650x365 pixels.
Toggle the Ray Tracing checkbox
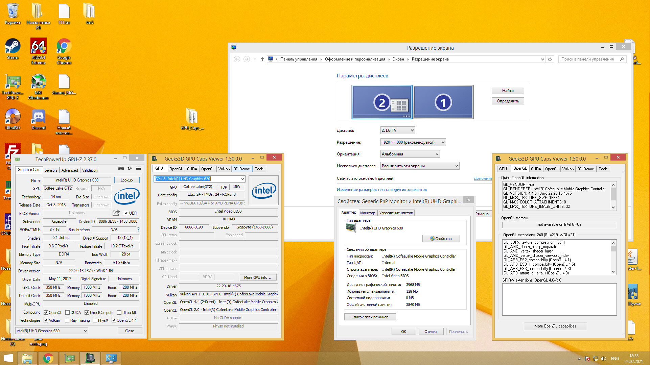pyautogui.click(x=67, y=320)
